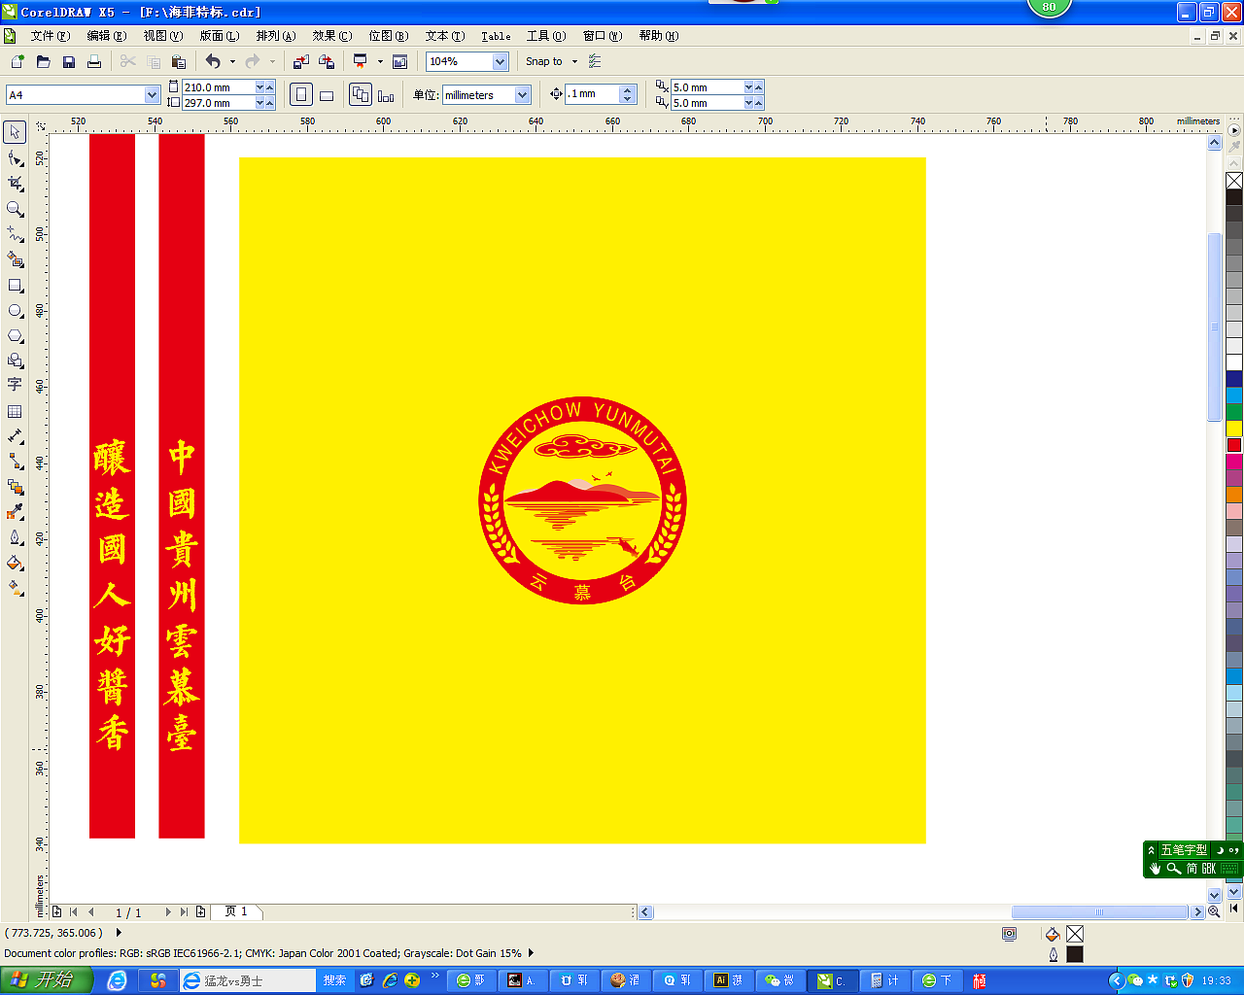Viewport: 1244px width, 995px height.
Task: Expand the Application launcher arrow
Action: [380, 61]
